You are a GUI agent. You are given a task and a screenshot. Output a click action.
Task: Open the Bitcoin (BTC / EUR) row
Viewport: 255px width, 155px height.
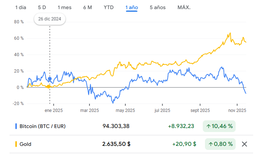tap(44, 127)
